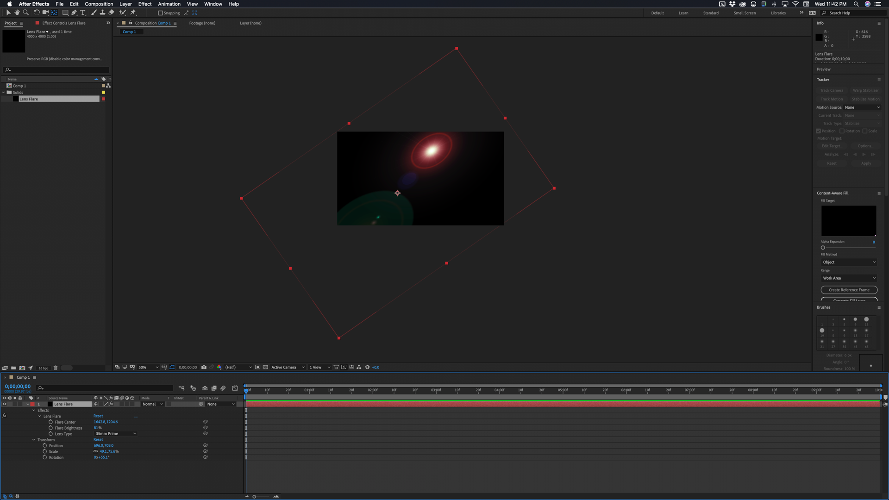Open the Lens Type dropdown
The width and height of the screenshot is (889, 500).
click(115, 434)
